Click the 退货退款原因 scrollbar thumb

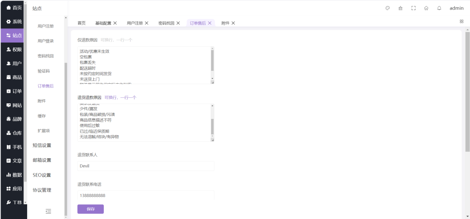tap(213, 127)
